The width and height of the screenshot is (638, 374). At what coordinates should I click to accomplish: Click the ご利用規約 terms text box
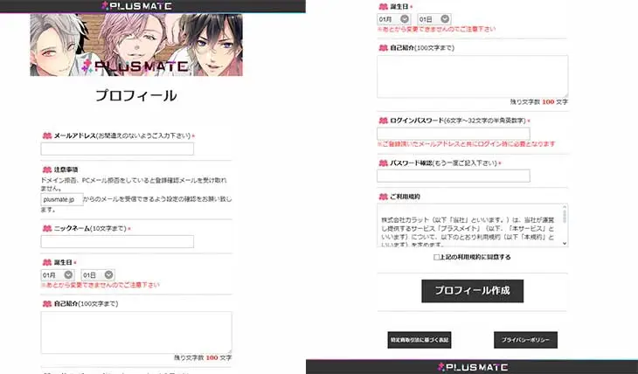(473, 225)
